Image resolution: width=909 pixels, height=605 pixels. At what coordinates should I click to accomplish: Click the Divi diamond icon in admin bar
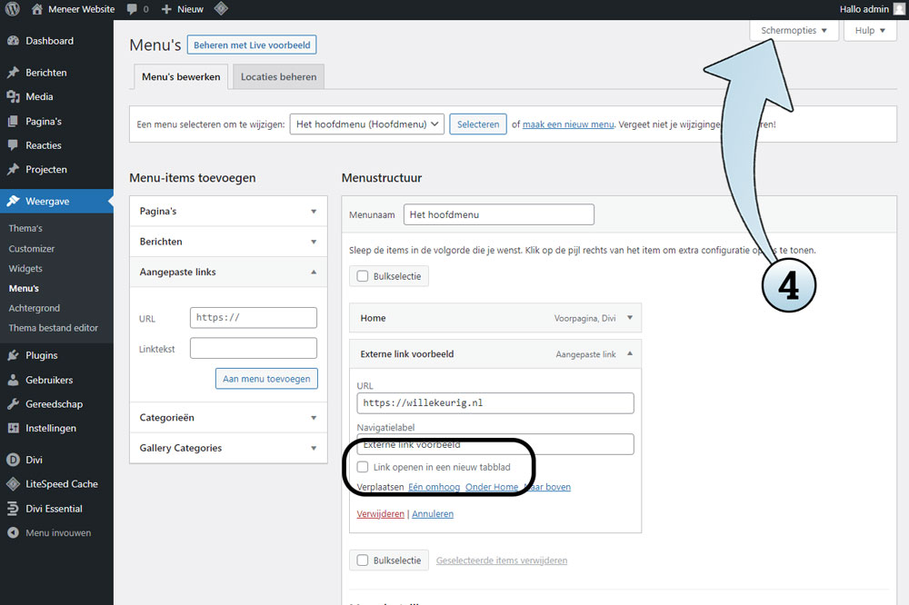point(221,9)
